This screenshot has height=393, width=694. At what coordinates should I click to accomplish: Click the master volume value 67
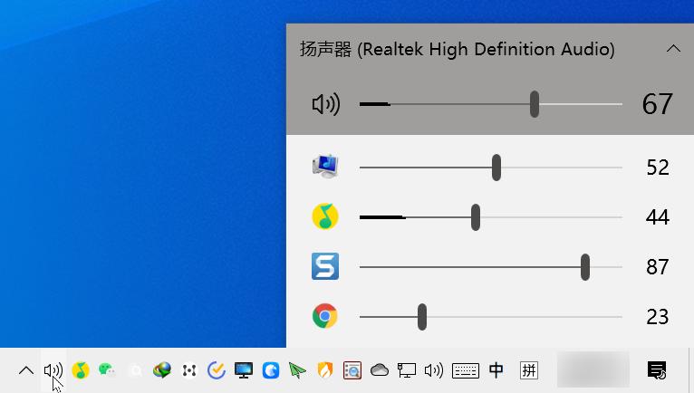(658, 104)
